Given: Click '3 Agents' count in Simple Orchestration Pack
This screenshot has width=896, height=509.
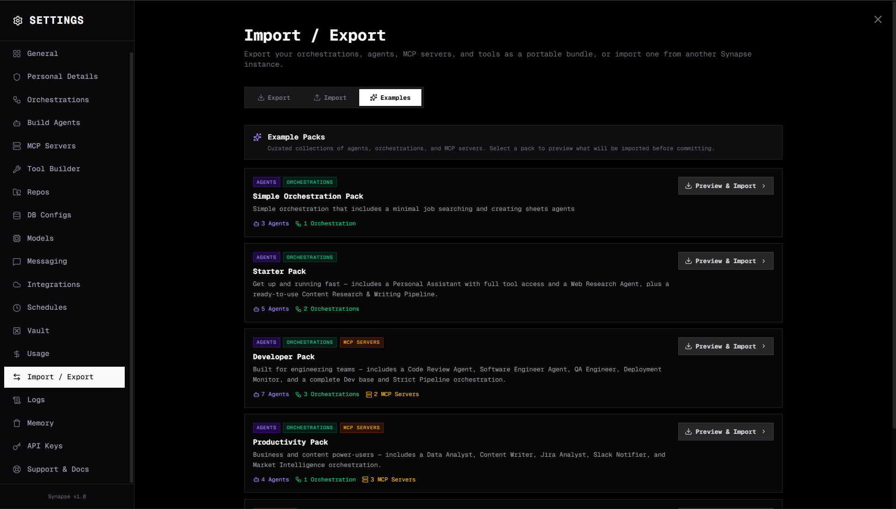Looking at the screenshot, I should tap(271, 224).
